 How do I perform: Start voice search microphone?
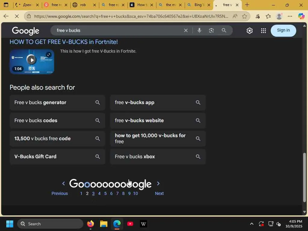point(199,30)
